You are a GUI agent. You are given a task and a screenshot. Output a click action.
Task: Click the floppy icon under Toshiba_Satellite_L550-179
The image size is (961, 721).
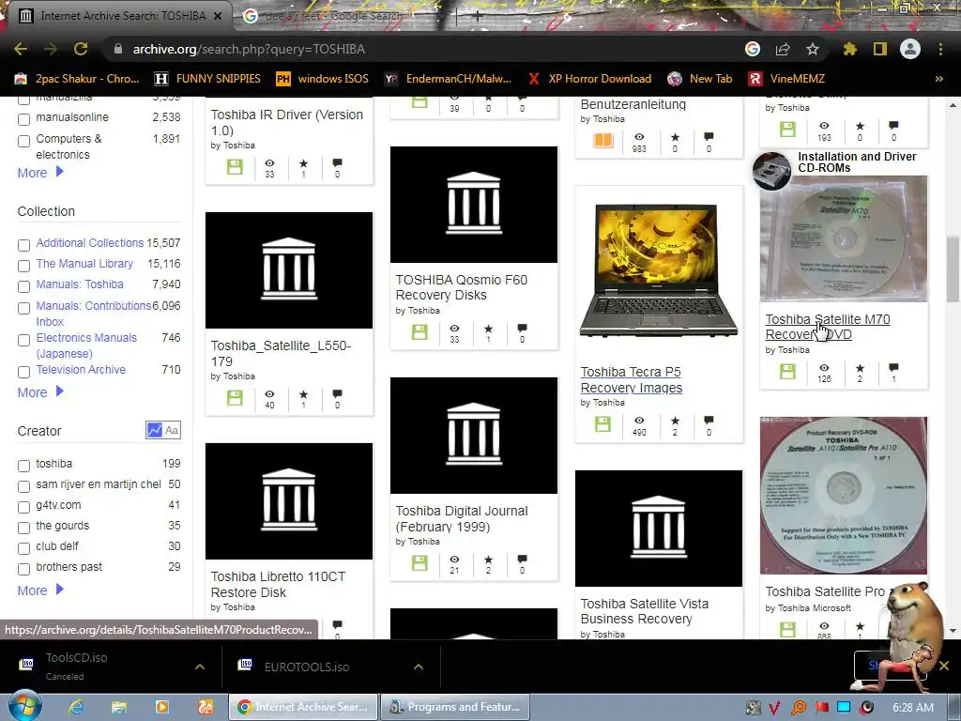tap(235, 398)
